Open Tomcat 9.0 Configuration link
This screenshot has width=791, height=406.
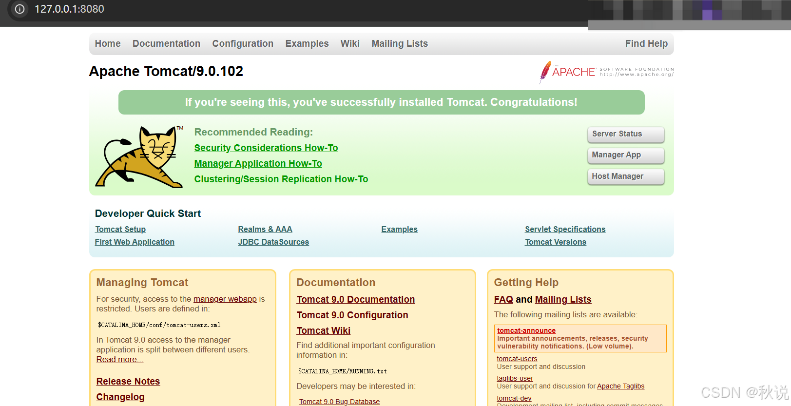(352, 315)
